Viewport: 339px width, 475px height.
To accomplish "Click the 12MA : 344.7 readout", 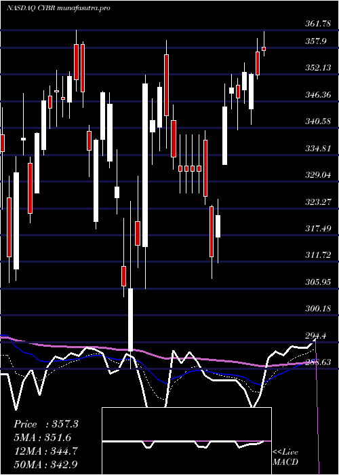I will pos(45,451).
